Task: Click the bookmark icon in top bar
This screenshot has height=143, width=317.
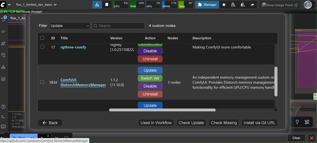Action: coord(107,5)
